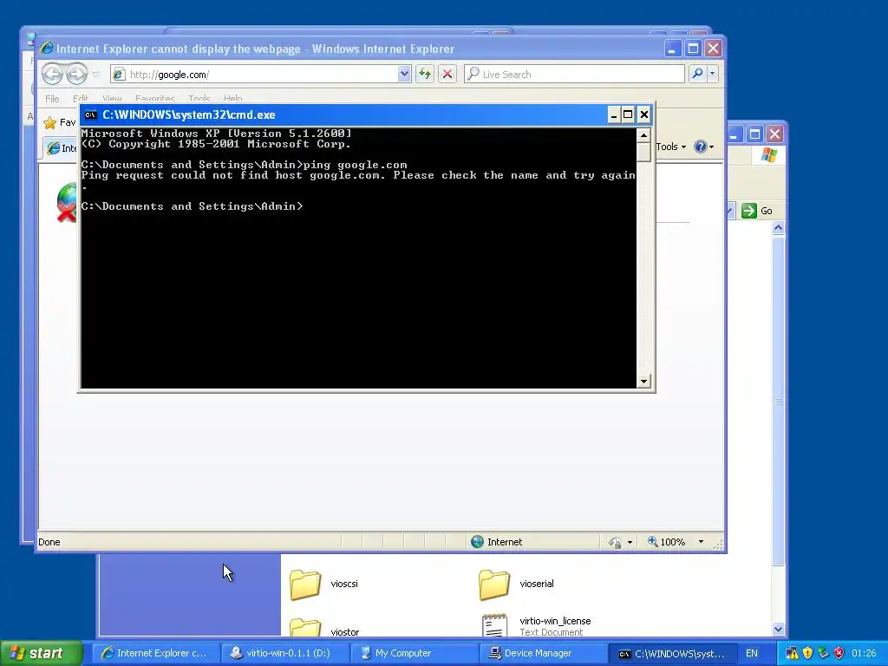Click into the Live Search box
This screenshot has width=888, height=666.
[x=574, y=75]
